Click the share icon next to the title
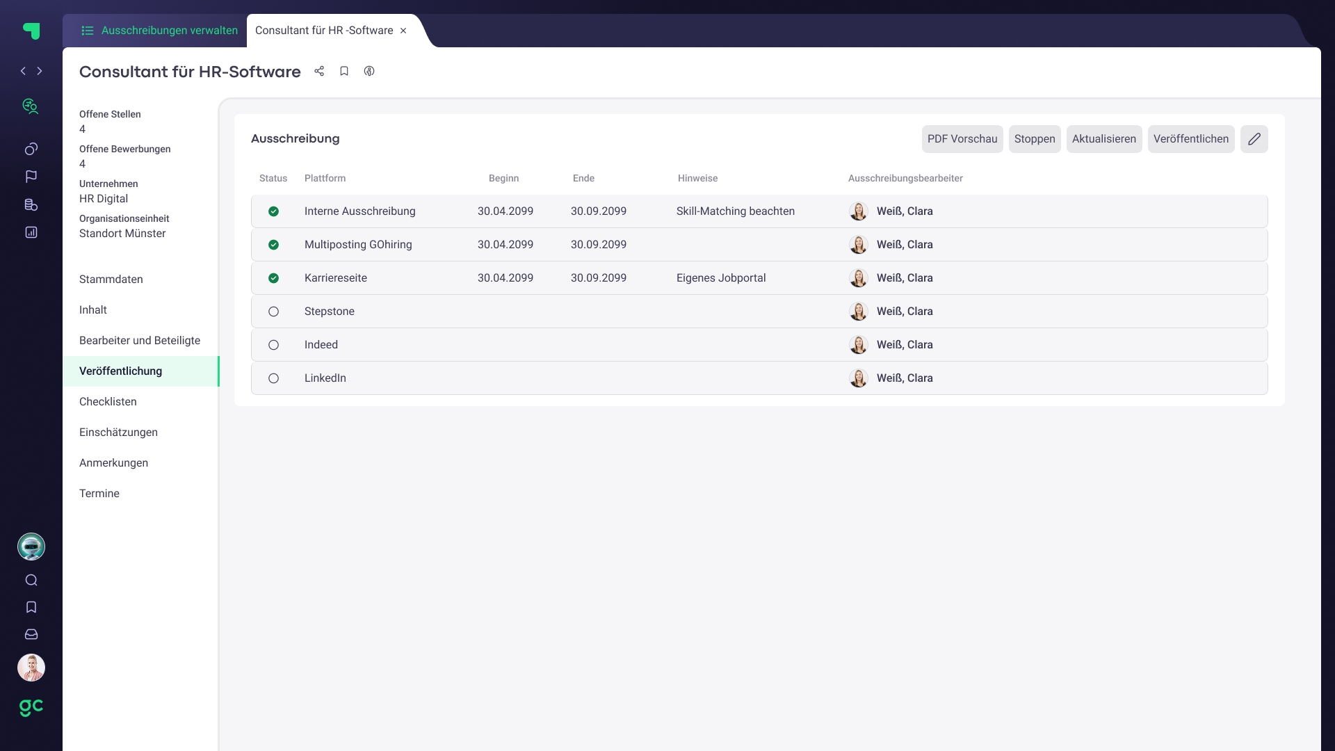 [x=319, y=71]
